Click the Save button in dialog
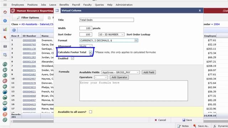This screenshot has width=228, height=128. (187, 120)
